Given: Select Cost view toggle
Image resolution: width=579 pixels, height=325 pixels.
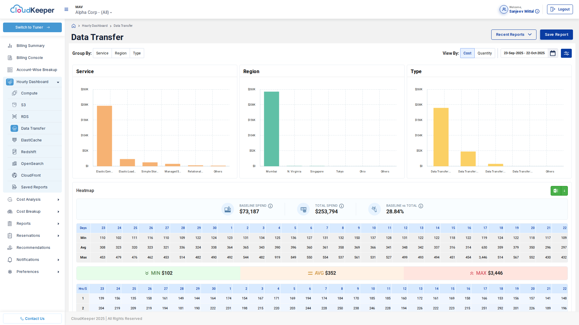Looking at the screenshot, I should pyautogui.click(x=467, y=53).
